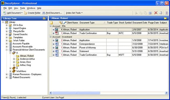Click the greyed-out cut scissors icon
Screen dimensions: 170x100
pyautogui.click(x=136, y=13)
